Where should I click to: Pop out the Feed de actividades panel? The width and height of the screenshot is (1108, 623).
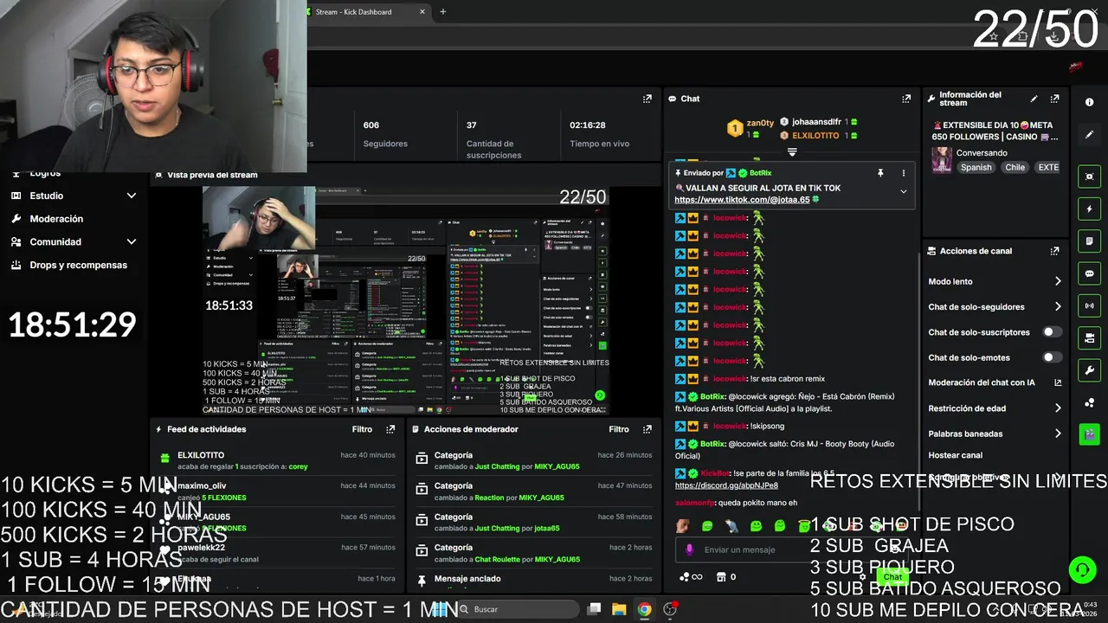point(390,429)
